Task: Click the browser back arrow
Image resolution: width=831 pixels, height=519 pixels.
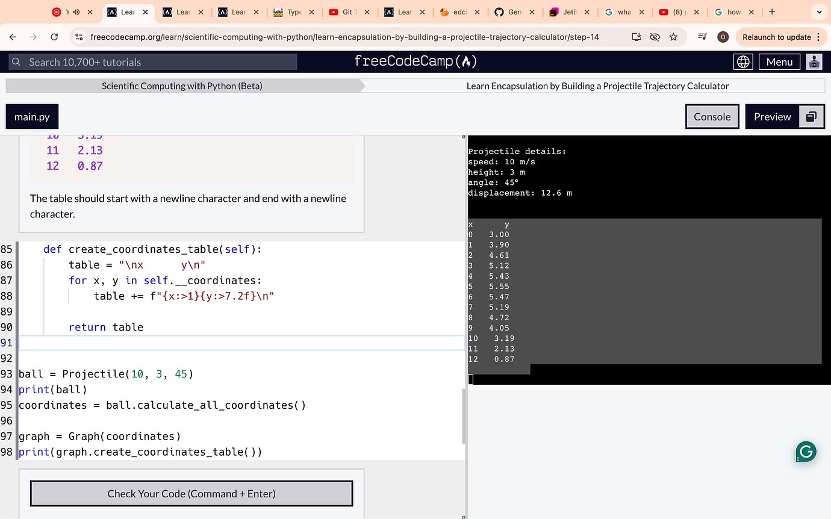Action: 13,37
